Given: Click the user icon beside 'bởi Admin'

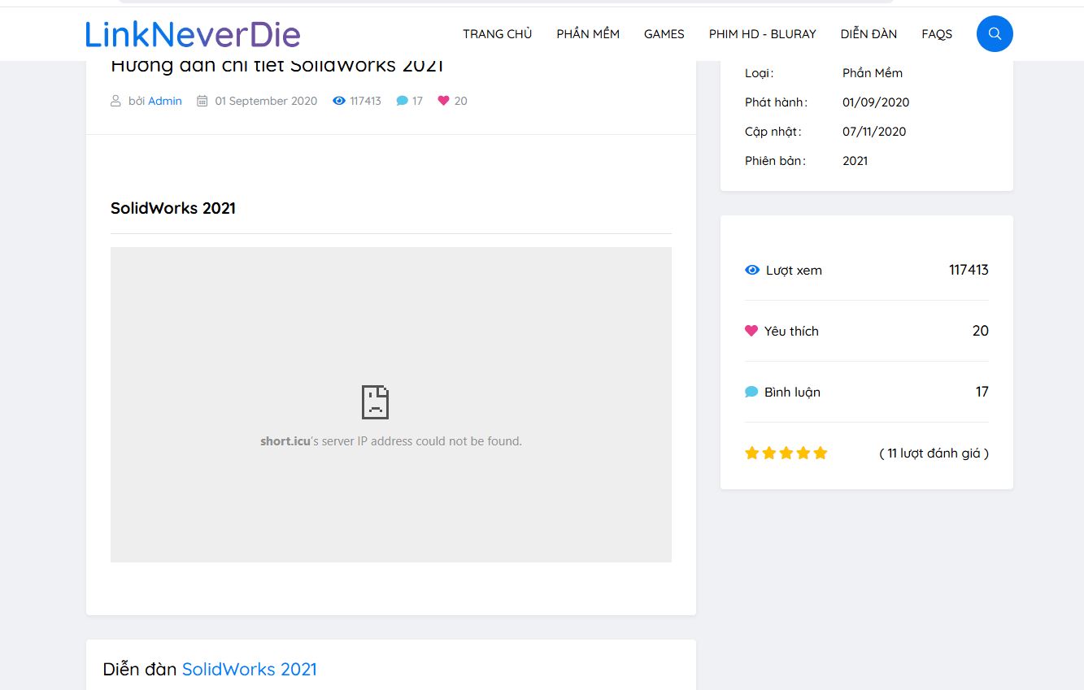Looking at the screenshot, I should pyautogui.click(x=115, y=101).
